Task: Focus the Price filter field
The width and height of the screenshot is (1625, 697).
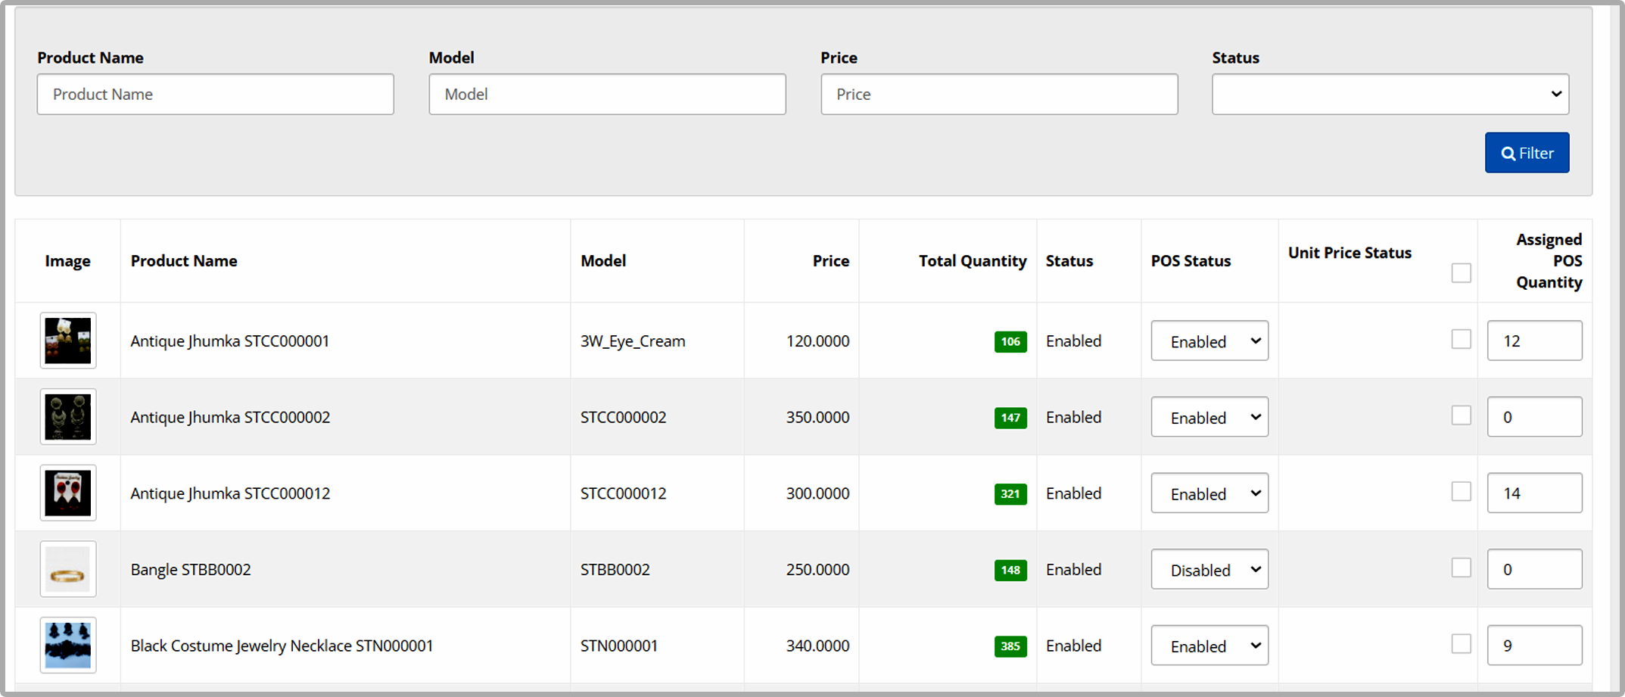Action: pos(999,94)
